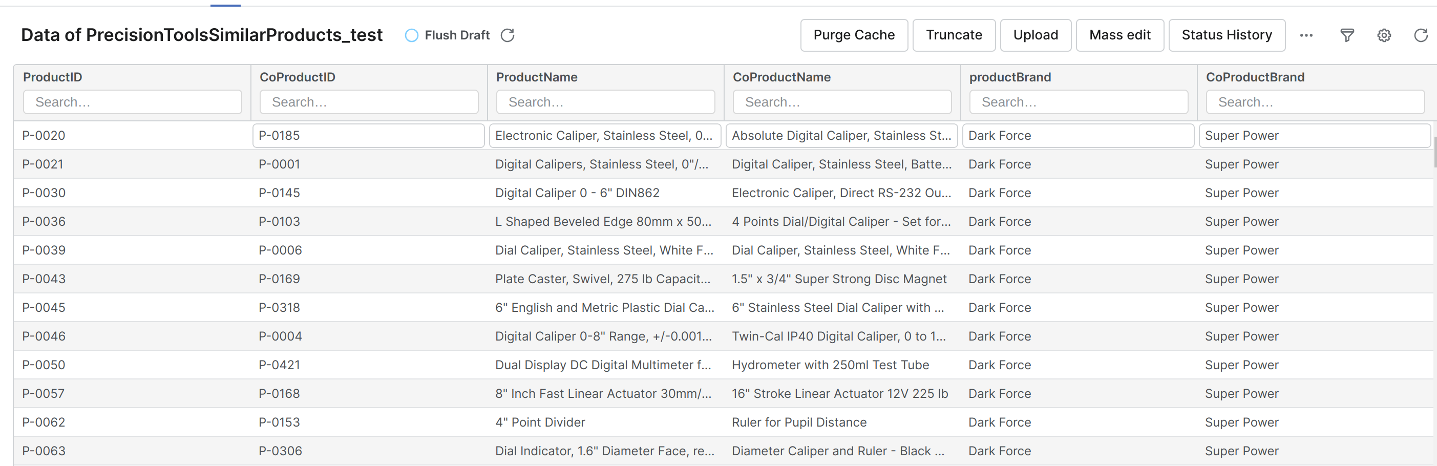Click the CoProductName search box

click(841, 102)
